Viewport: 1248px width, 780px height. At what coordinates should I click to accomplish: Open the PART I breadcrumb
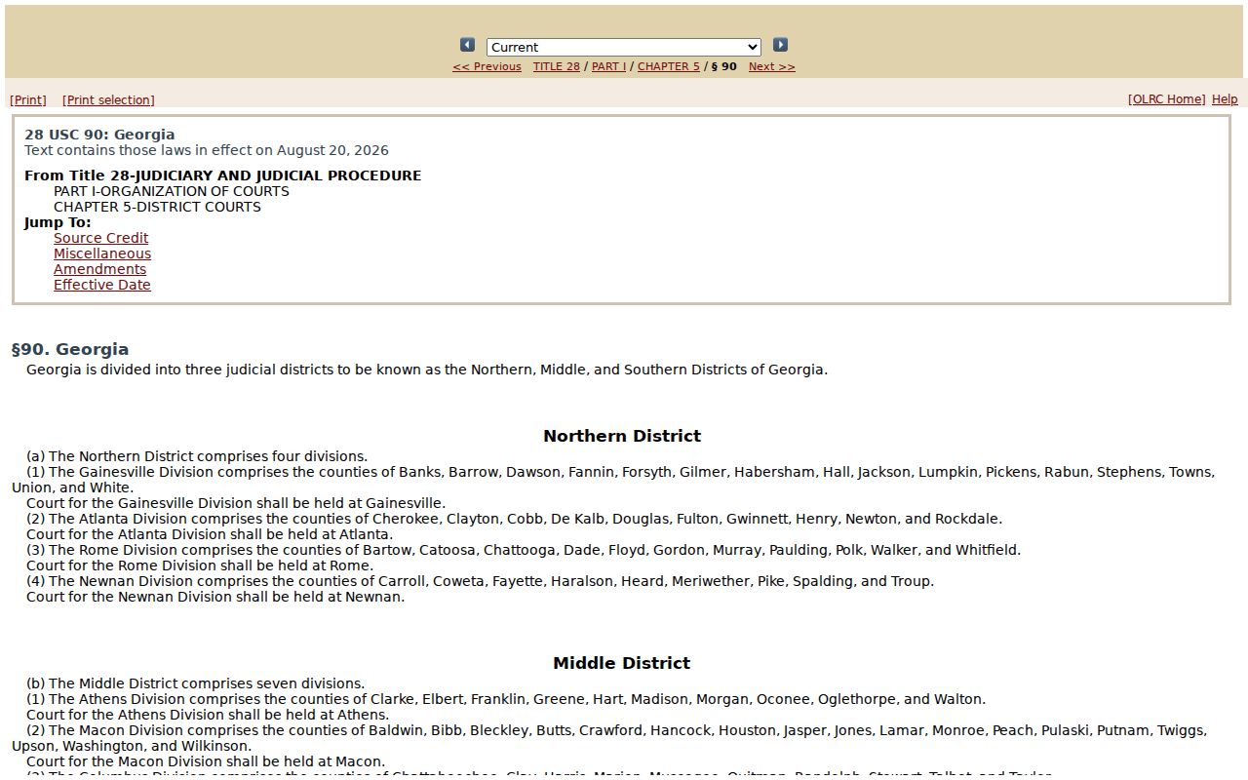[x=608, y=66]
